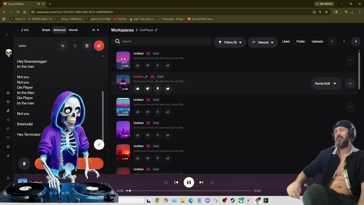Select checkbox beside the 2:00 song
The image size is (364, 205).
pyautogui.click(x=113, y=83)
